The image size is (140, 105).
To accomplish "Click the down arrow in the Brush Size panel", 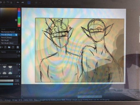I will (x=19, y=73).
